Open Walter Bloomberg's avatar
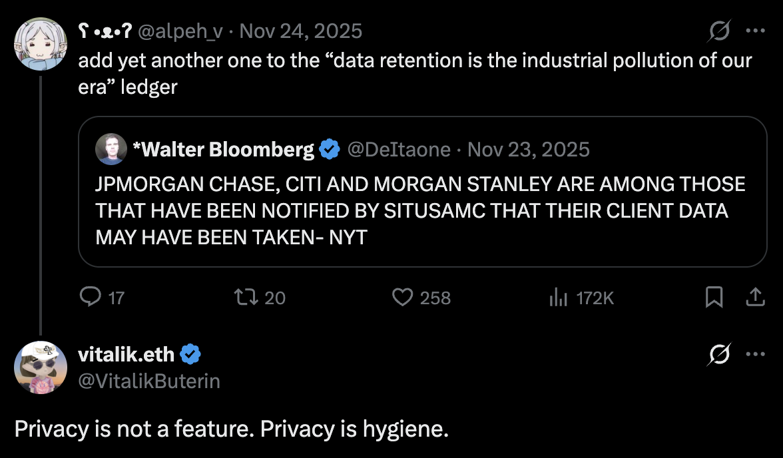Screen dimensions: 783x458 tap(112, 149)
